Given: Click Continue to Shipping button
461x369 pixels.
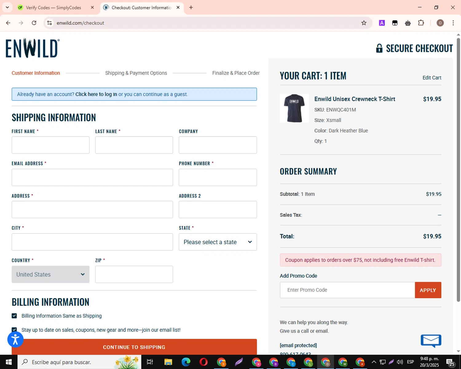Looking at the screenshot, I should [x=134, y=347].
